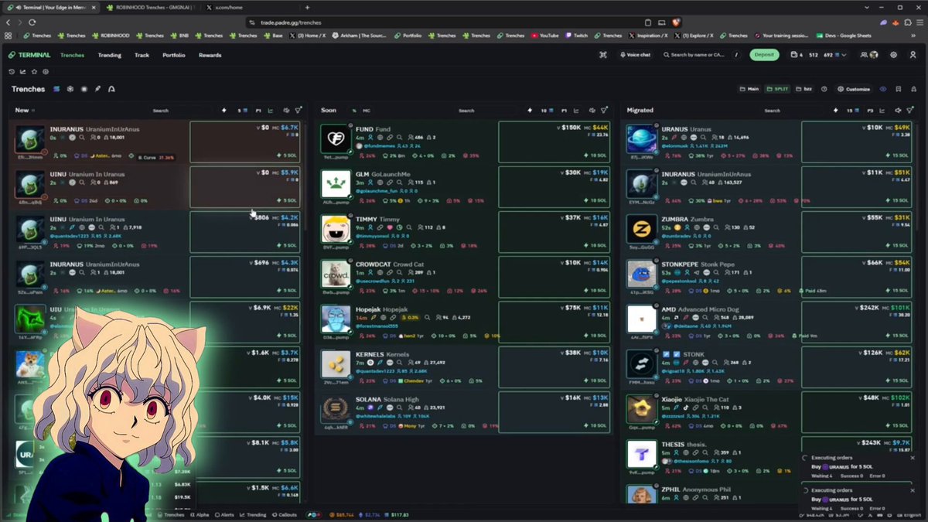Close the upper Executing orders notification
Image resolution: width=928 pixels, height=522 pixels.
coord(913,458)
